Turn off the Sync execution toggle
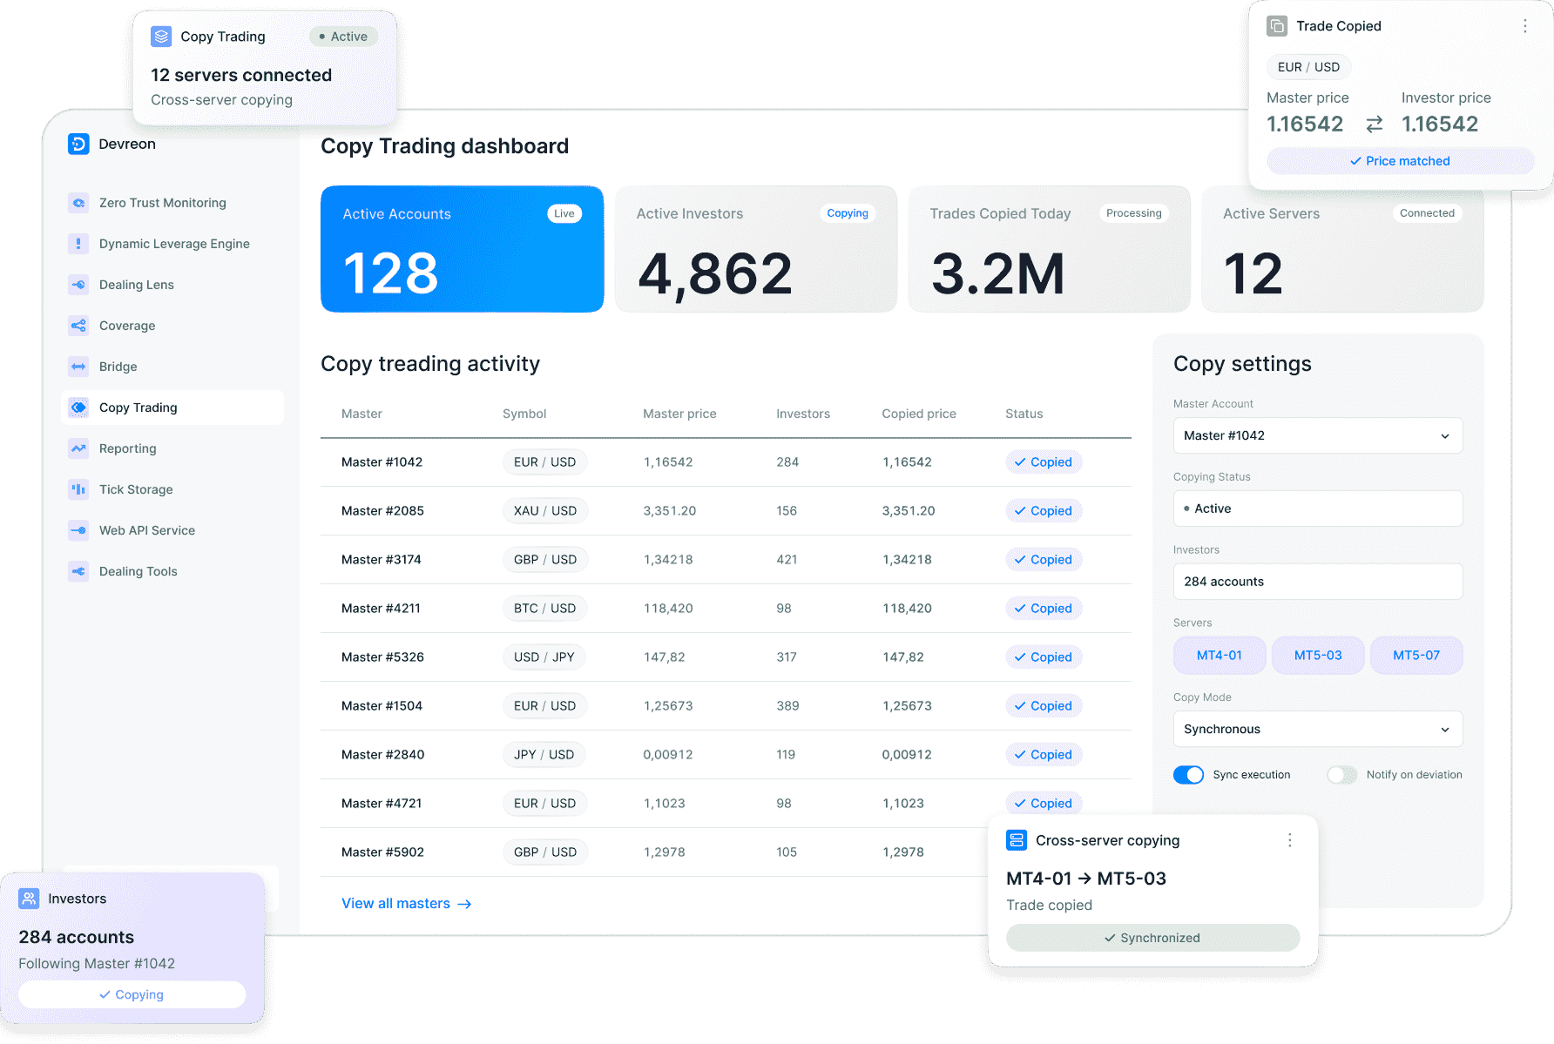 1188,775
